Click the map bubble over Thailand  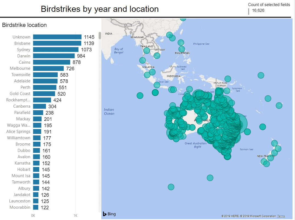pos(147,51)
